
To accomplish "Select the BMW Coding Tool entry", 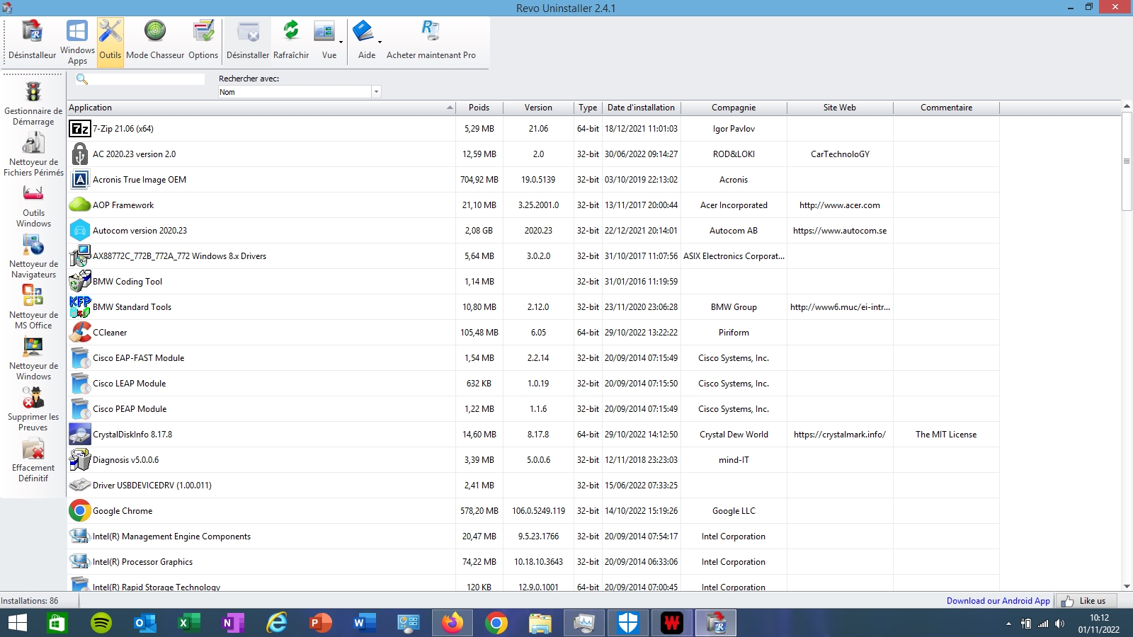I will pyautogui.click(x=533, y=282).
